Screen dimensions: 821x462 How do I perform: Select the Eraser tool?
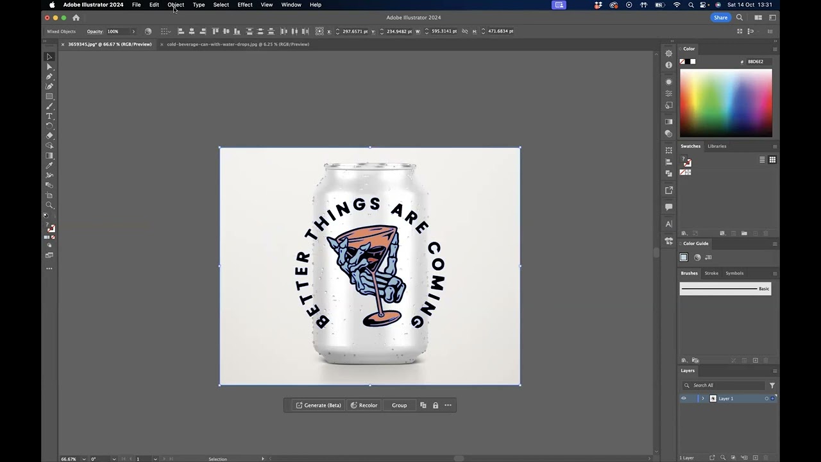[x=49, y=135]
